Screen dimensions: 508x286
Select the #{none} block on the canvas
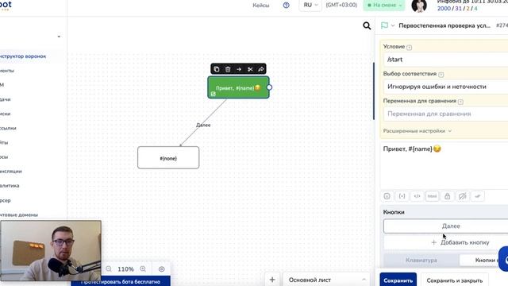[x=168, y=158]
